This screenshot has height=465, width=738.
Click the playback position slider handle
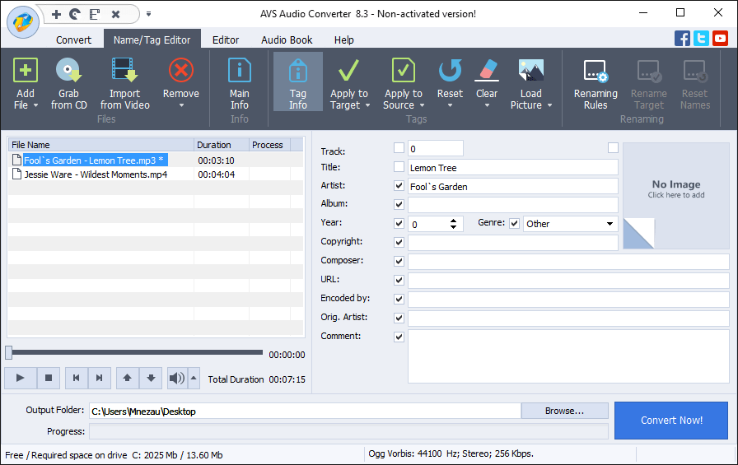9,352
